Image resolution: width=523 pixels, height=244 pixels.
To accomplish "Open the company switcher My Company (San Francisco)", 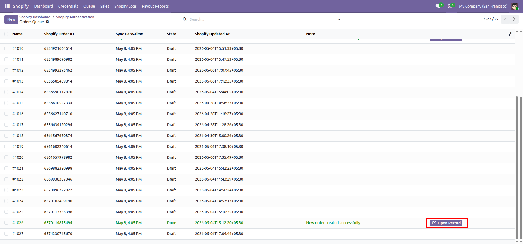I will click(x=483, y=6).
